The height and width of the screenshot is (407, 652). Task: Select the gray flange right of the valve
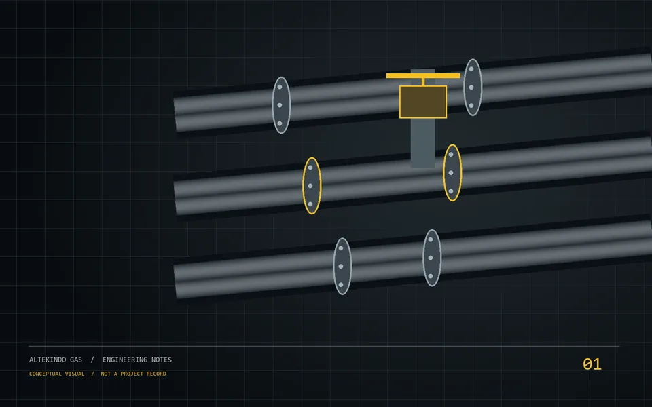[x=473, y=88]
